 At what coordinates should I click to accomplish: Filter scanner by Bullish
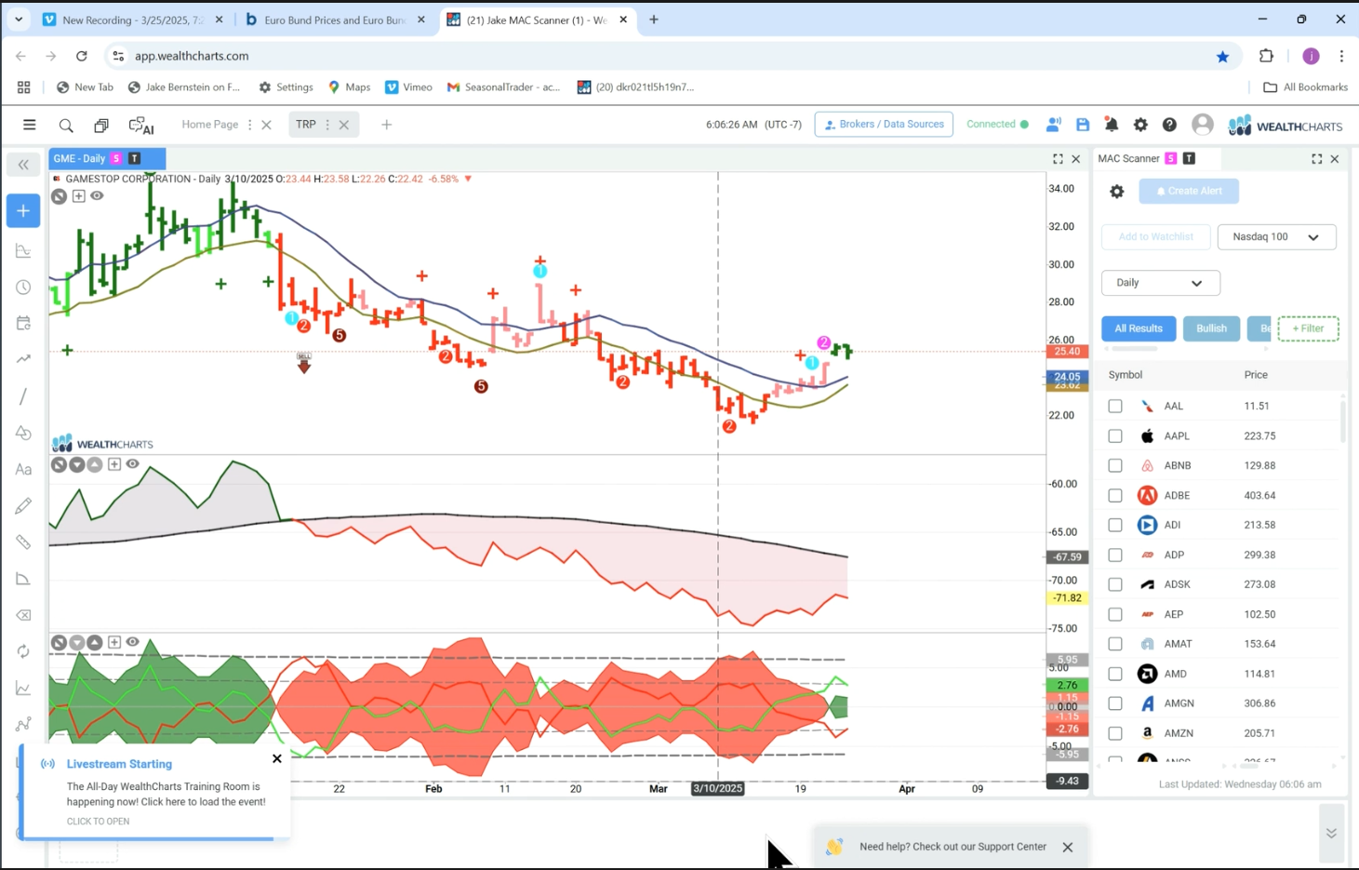pos(1211,328)
